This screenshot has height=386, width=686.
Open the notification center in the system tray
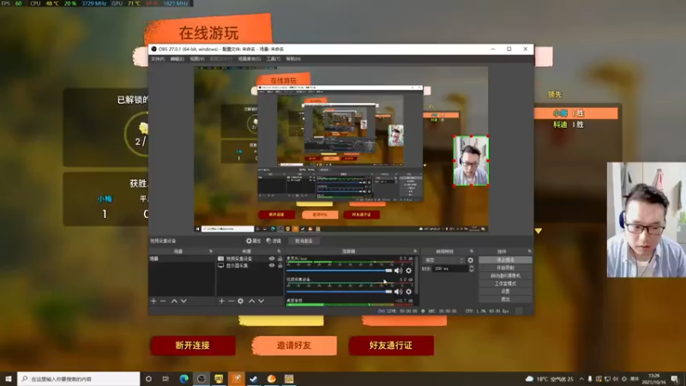[675, 379]
